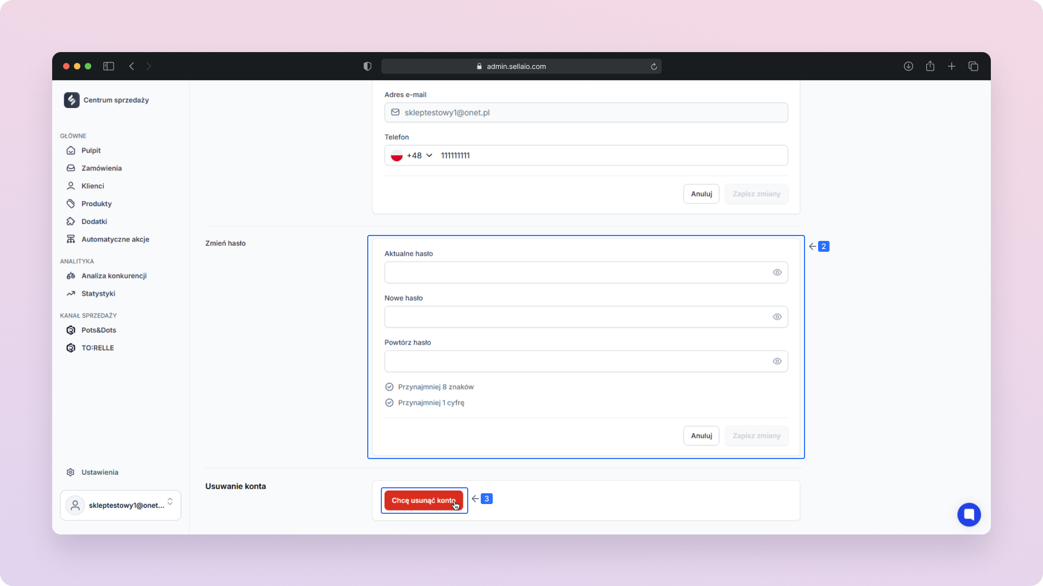Reload the page

pos(654,66)
